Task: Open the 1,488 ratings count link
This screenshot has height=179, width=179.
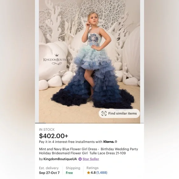Action: (x=102, y=173)
